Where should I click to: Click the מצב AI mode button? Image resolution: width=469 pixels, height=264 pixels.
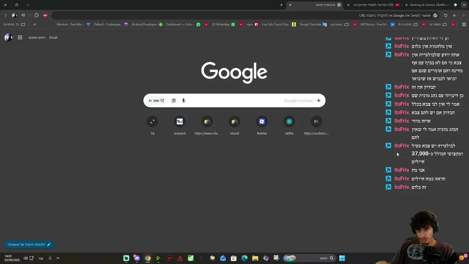tap(156, 100)
